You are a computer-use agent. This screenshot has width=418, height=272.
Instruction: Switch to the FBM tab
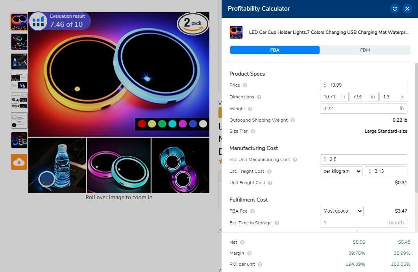point(365,50)
